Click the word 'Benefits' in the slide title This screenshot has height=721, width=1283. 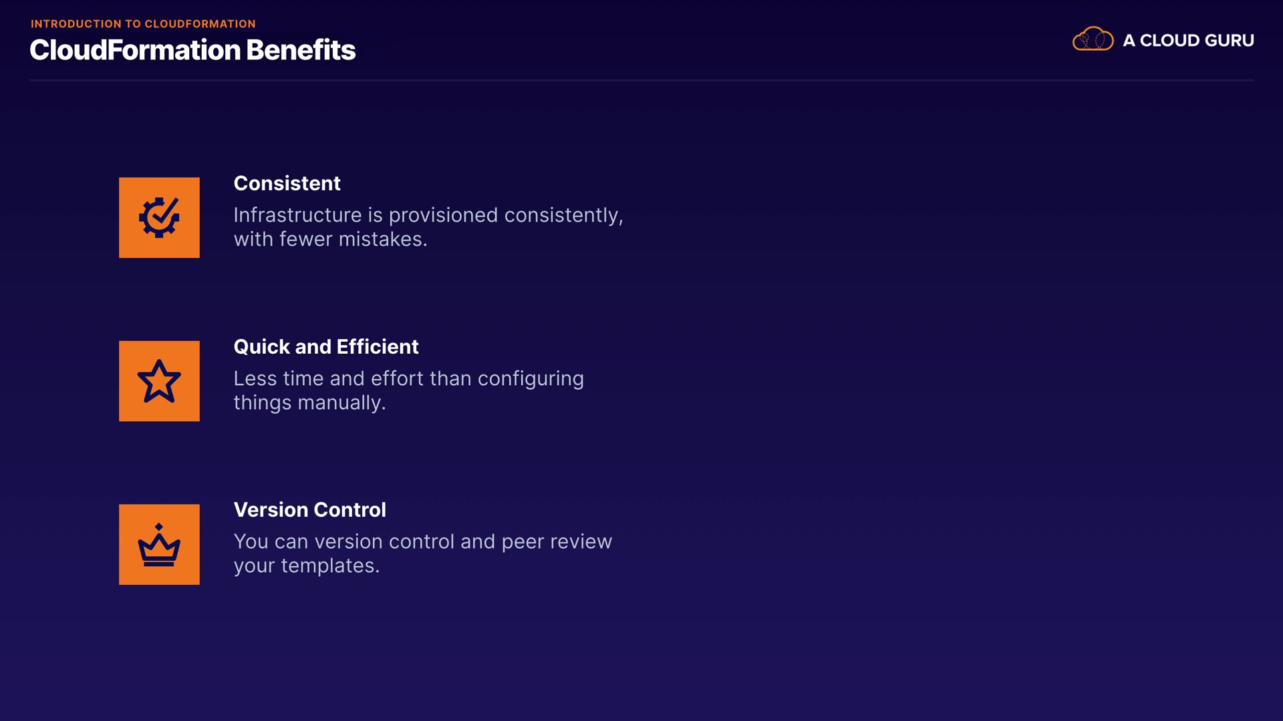pos(301,50)
